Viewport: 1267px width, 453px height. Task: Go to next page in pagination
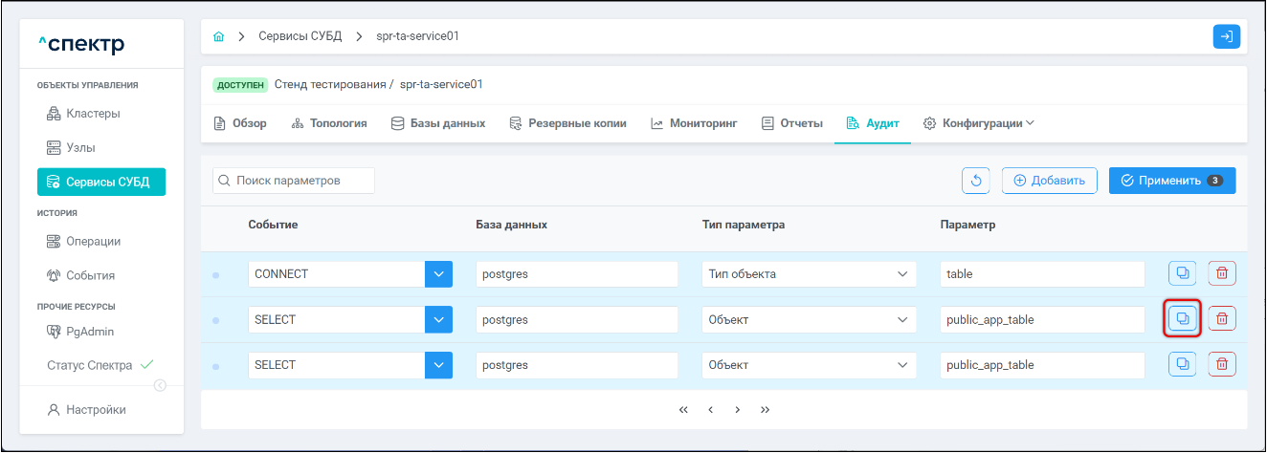(x=738, y=410)
